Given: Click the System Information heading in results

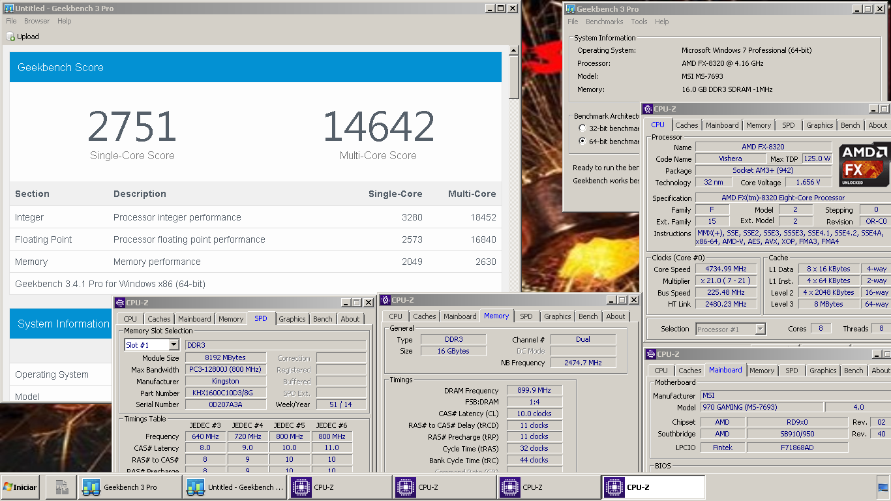Looking at the screenshot, I should click(x=63, y=324).
